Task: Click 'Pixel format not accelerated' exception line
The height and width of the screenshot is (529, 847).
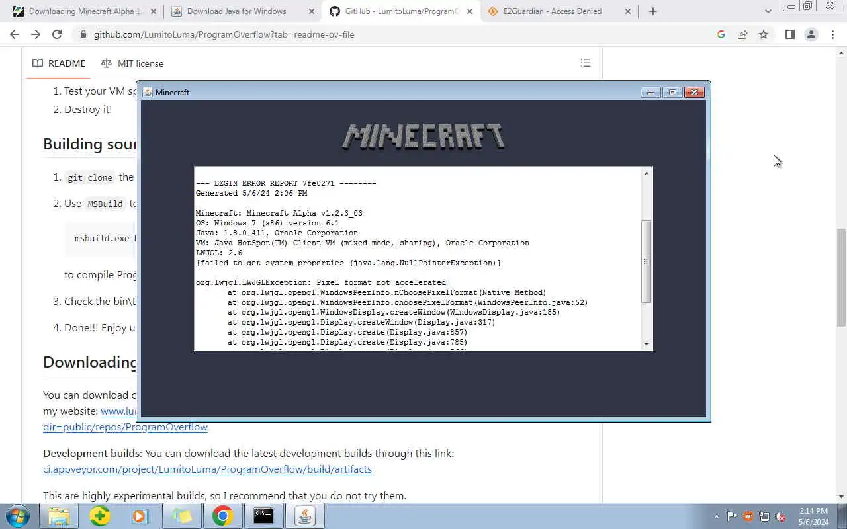Action: click(321, 282)
